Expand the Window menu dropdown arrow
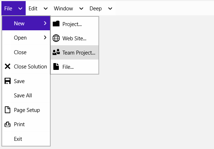The image size is (214, 149). pyautogui.click(x=81, y=8)
